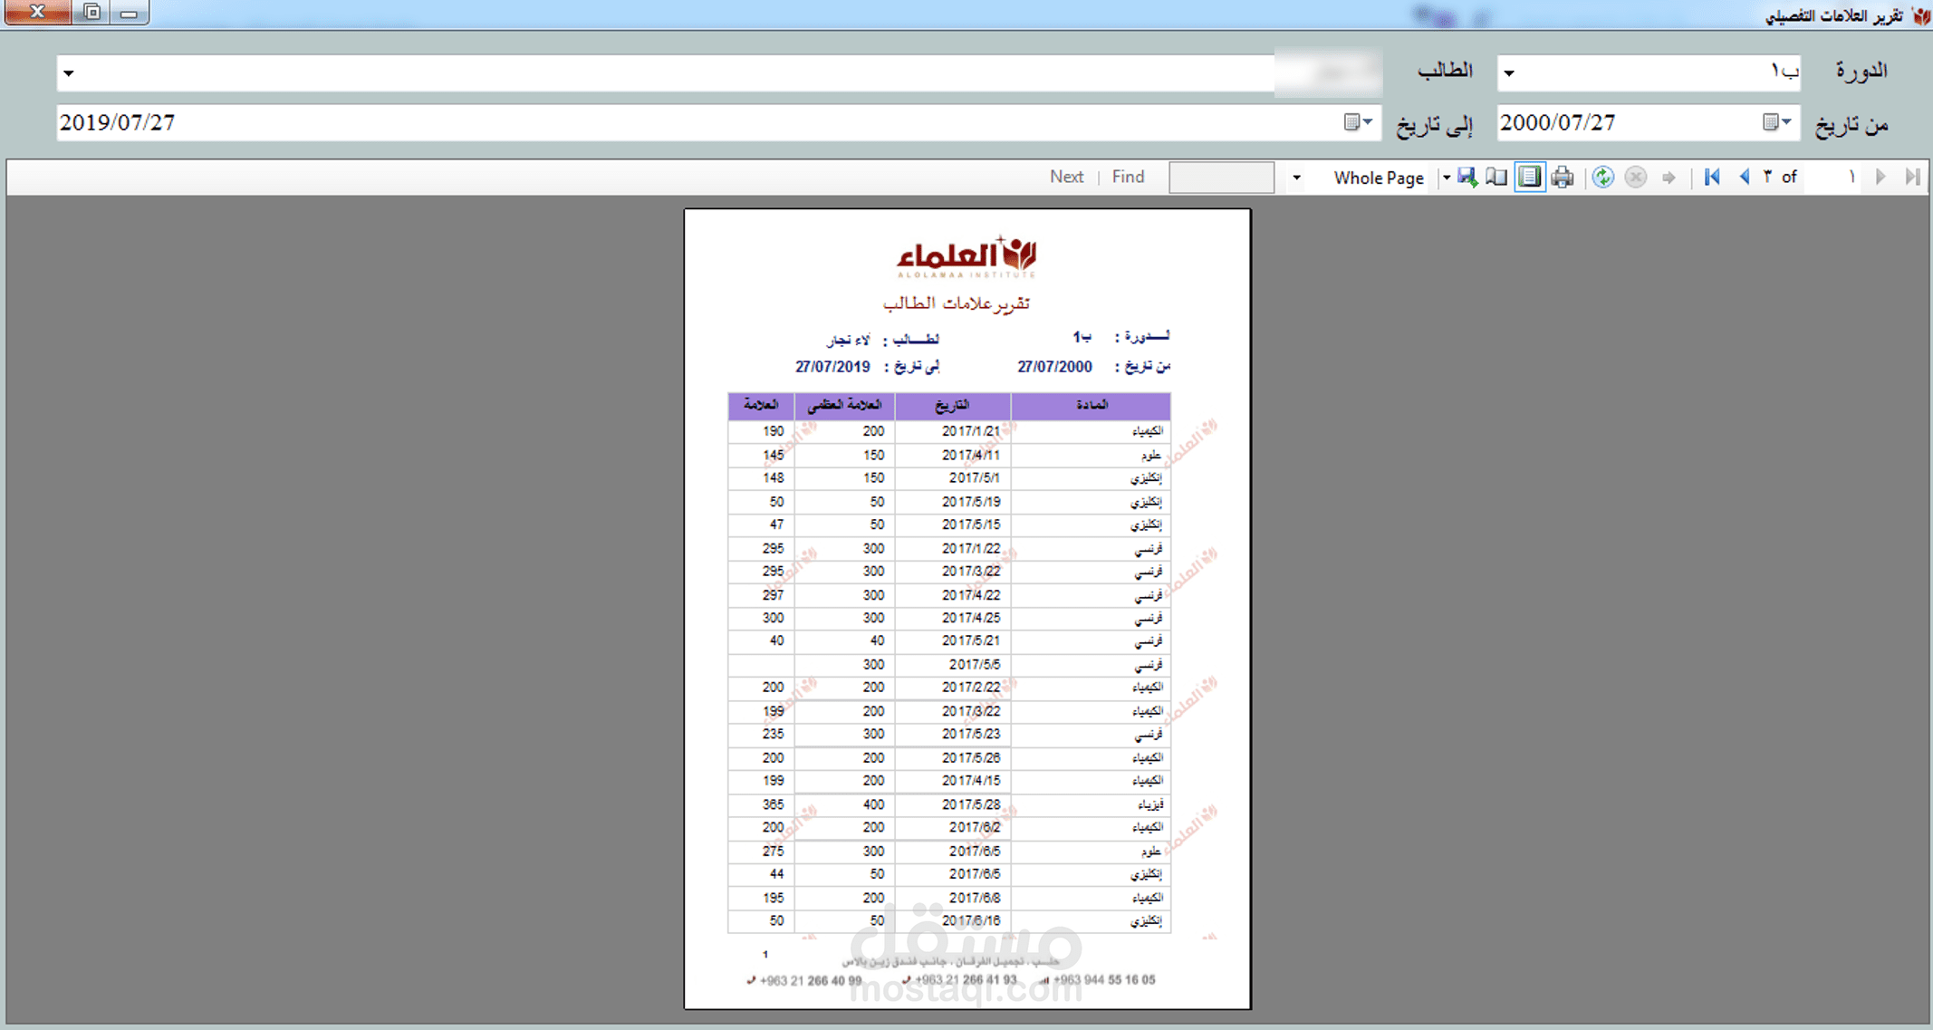Open the Page Setup icon
The width and height of the screenshot is (1933, 1030).
pos(1497,178)
